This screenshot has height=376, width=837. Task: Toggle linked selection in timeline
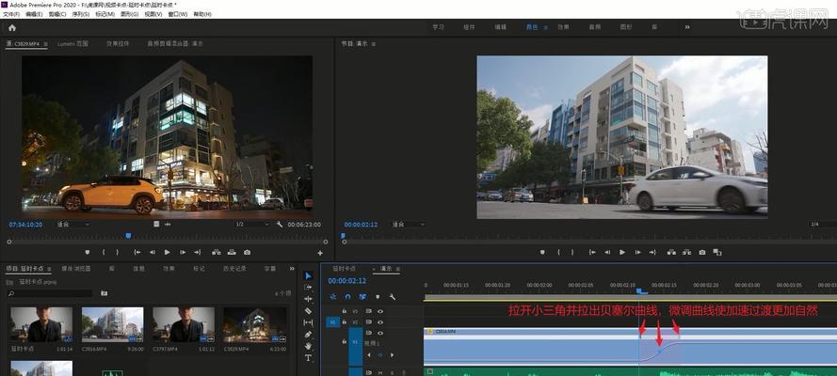[x=362, y=297]
